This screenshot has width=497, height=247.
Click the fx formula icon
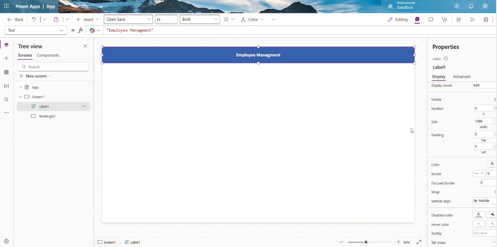pyautogui.click(x=81, y=31)
